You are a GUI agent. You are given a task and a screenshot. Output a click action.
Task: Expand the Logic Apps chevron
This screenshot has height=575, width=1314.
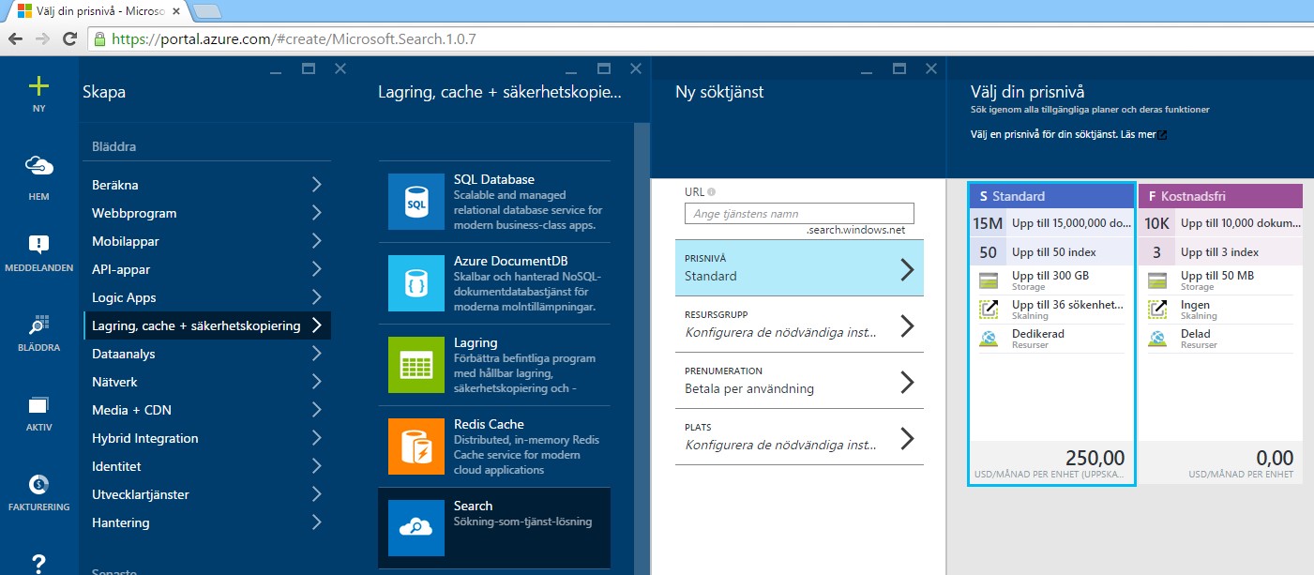[x=317, y=297]
